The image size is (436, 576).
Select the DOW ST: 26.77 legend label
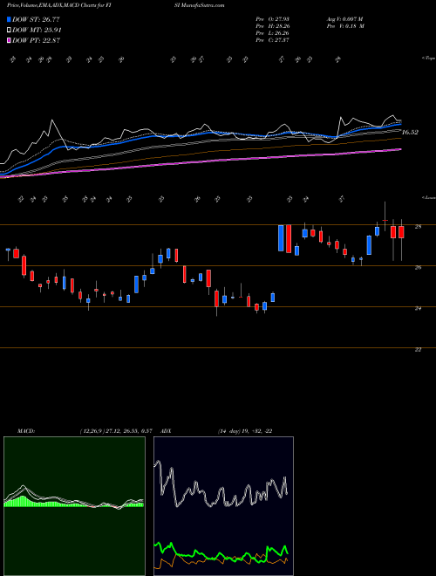click(x=36, y=19)
